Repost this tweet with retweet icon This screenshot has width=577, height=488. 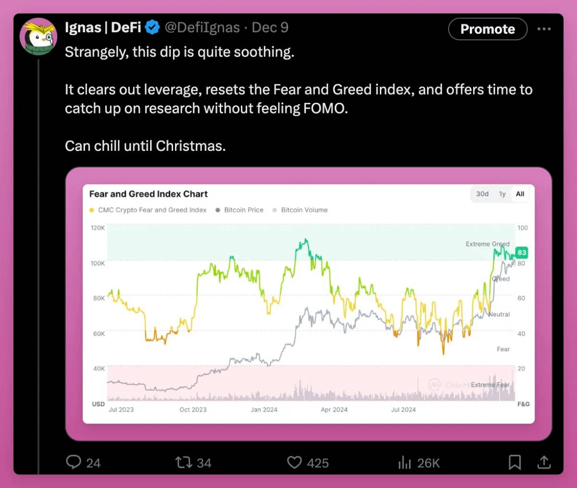coord(183,462)
